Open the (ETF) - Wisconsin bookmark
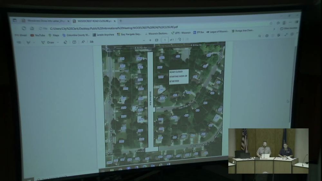The image size is (322, 181). tap(181, 32)
